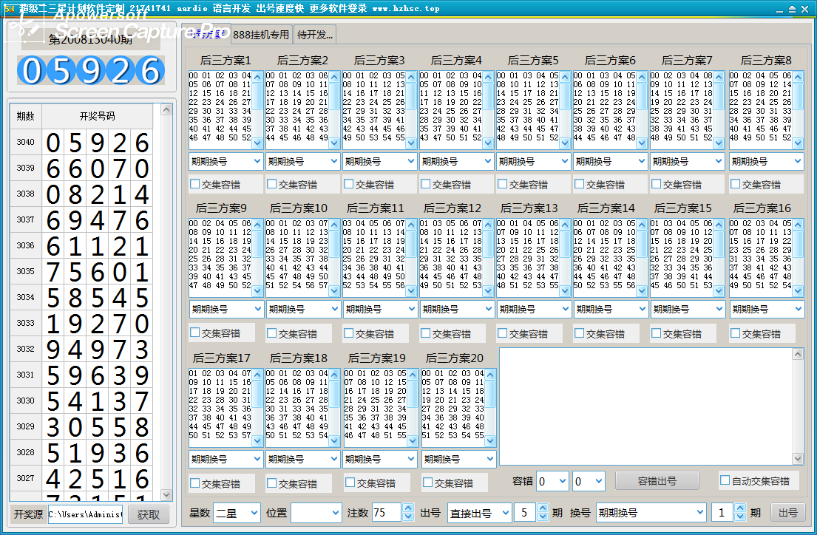Select history row 3036

tap(81, 245)
